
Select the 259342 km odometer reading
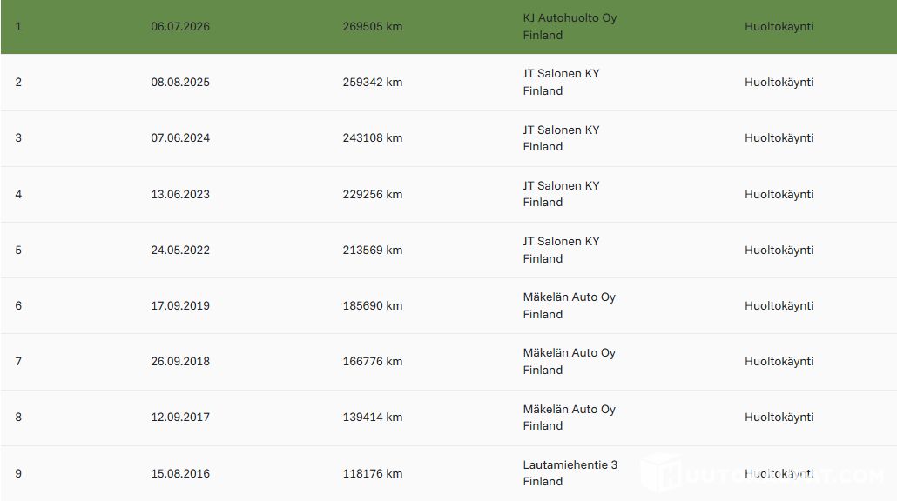point(373,83)
